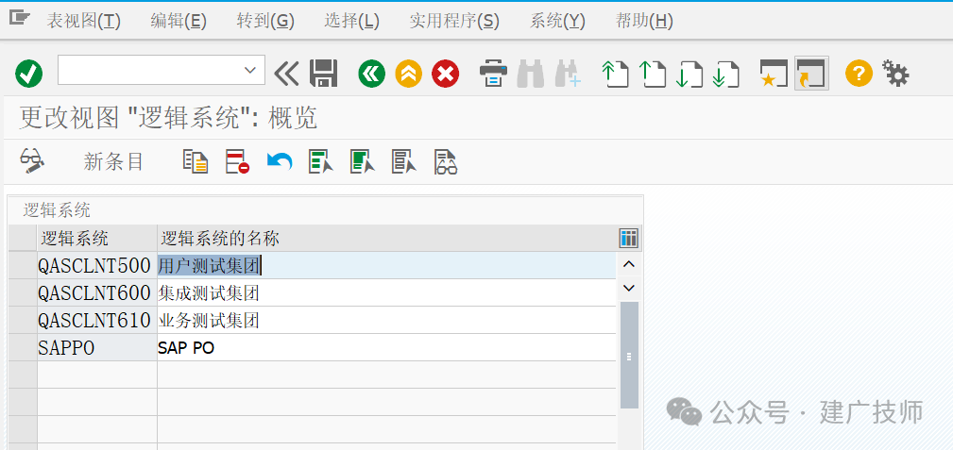Image resolution: width=953 pixels, height=450 pixels.
Task: Click the Select Block icon
Action: (363, 162)
